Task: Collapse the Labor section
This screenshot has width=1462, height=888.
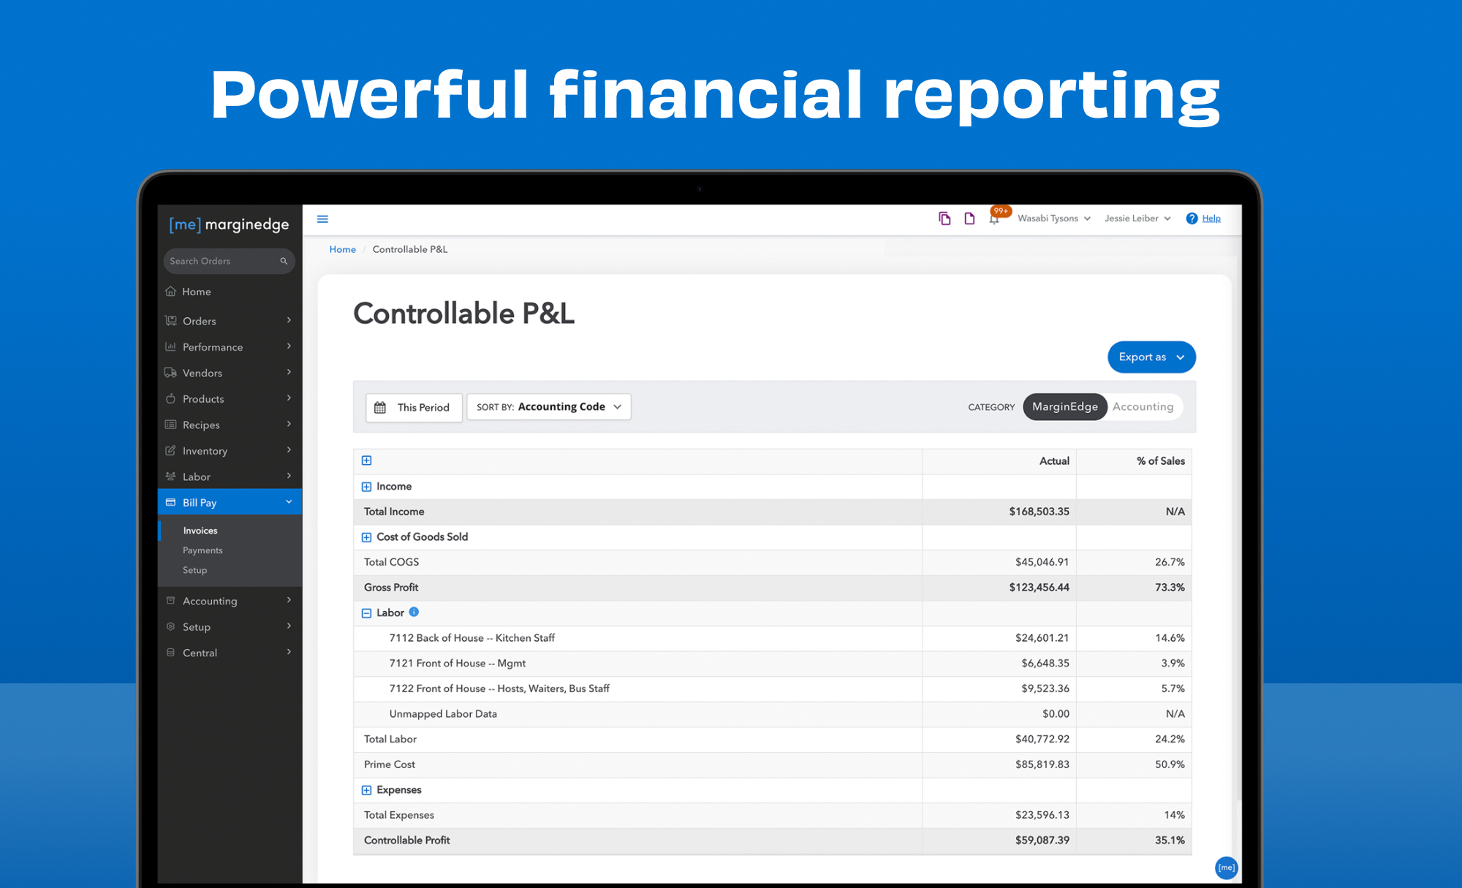Action: [366, 613]
